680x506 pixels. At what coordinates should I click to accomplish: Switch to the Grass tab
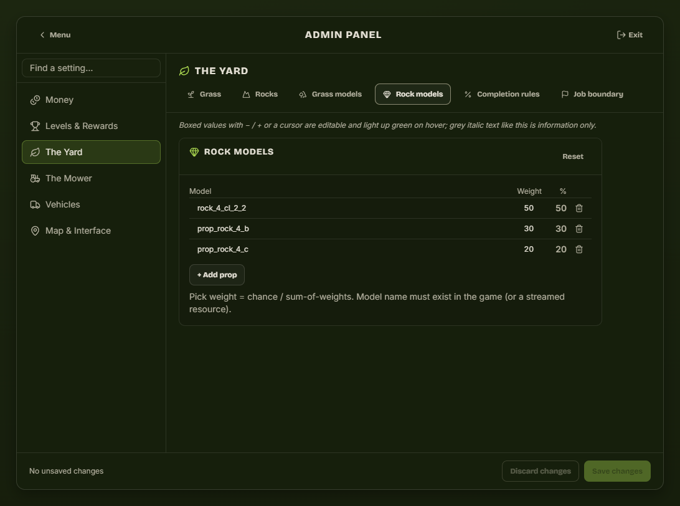204,94
